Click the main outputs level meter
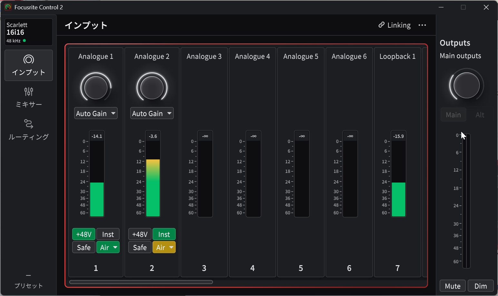Viewport: 498px width, 296px height. [x=466, y=201]
